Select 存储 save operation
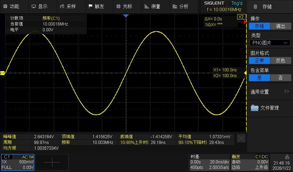The width and height of the screenshot is (293, 172). pos(259,26)
